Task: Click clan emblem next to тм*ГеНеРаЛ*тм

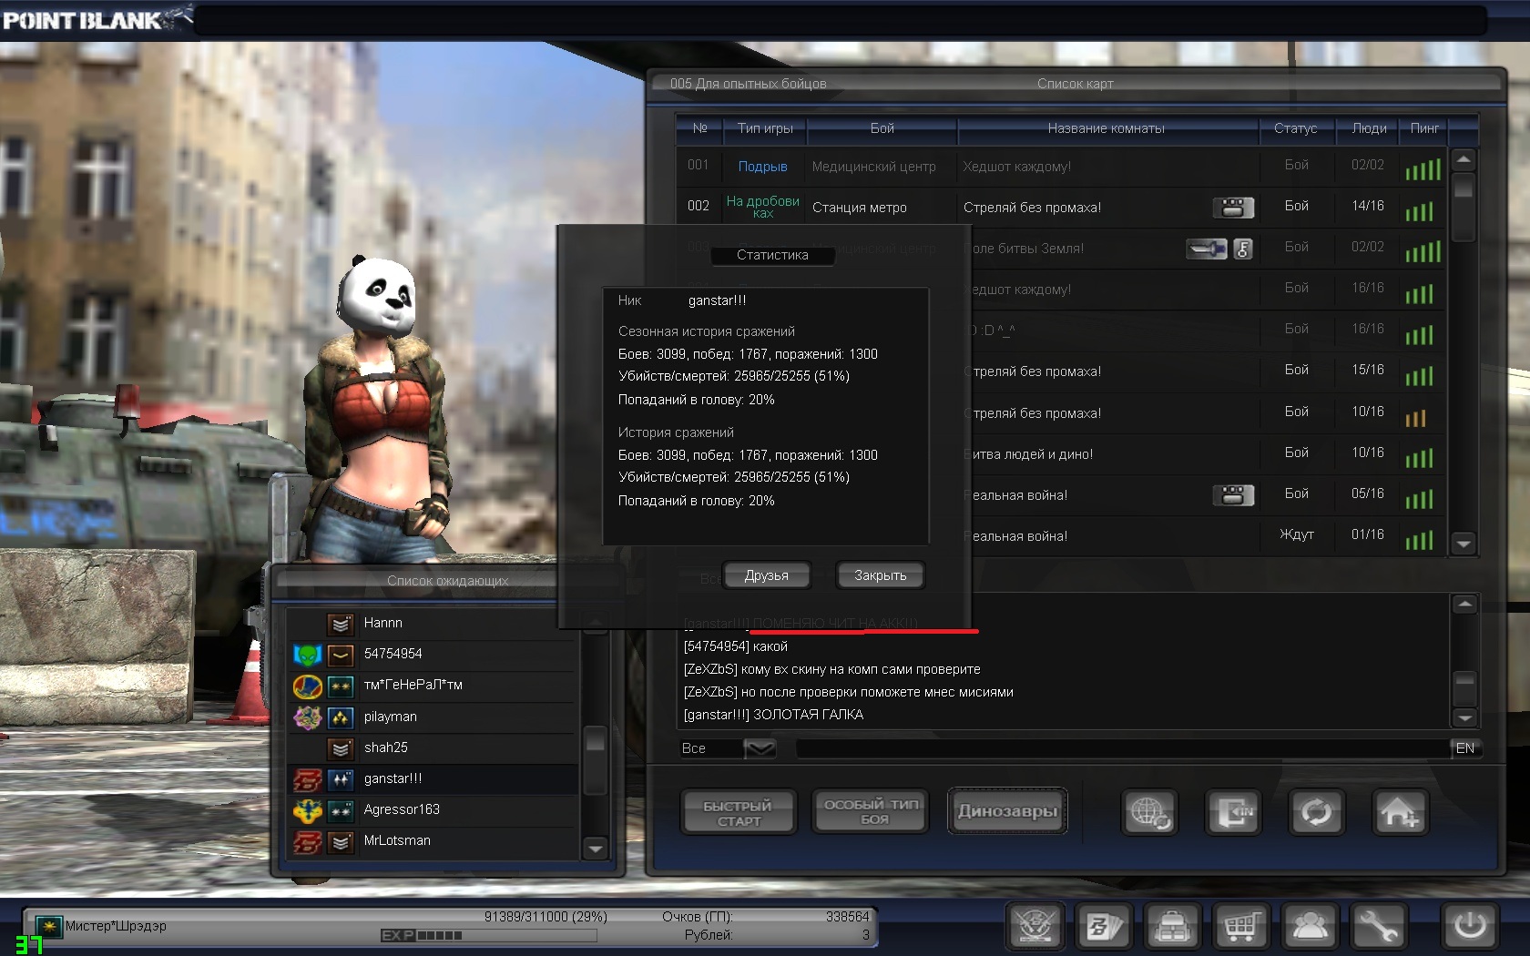Action: [308, 686]
